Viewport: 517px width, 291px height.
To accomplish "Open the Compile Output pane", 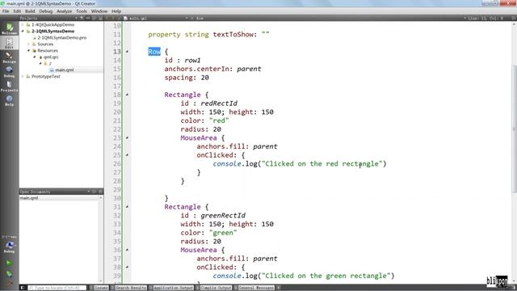I will 214,288.
